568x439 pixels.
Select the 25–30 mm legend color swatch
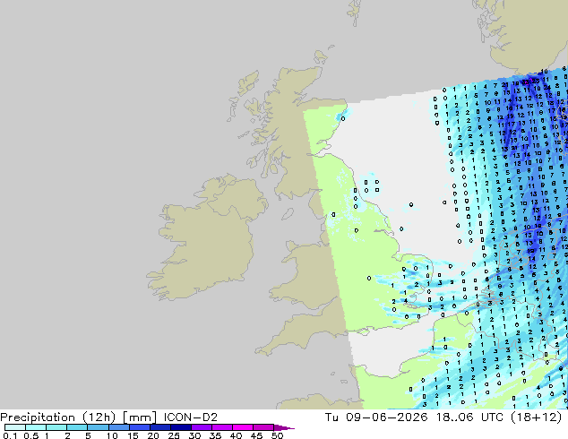[180, 427]
